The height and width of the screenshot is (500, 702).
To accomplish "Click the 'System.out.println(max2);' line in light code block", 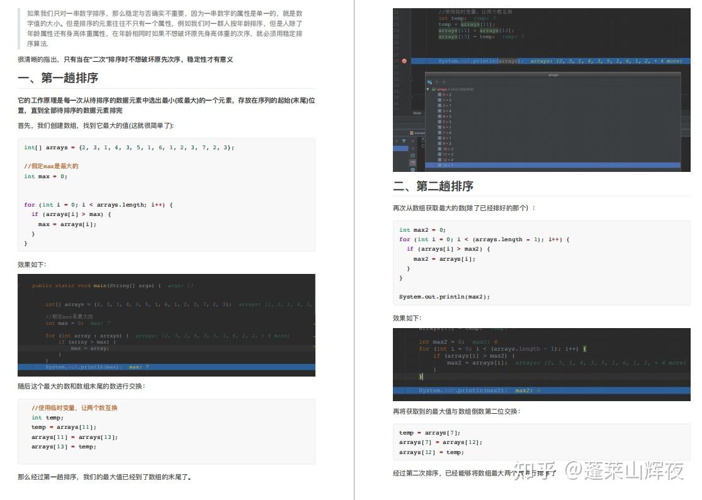I will click(x=444, y=297).
